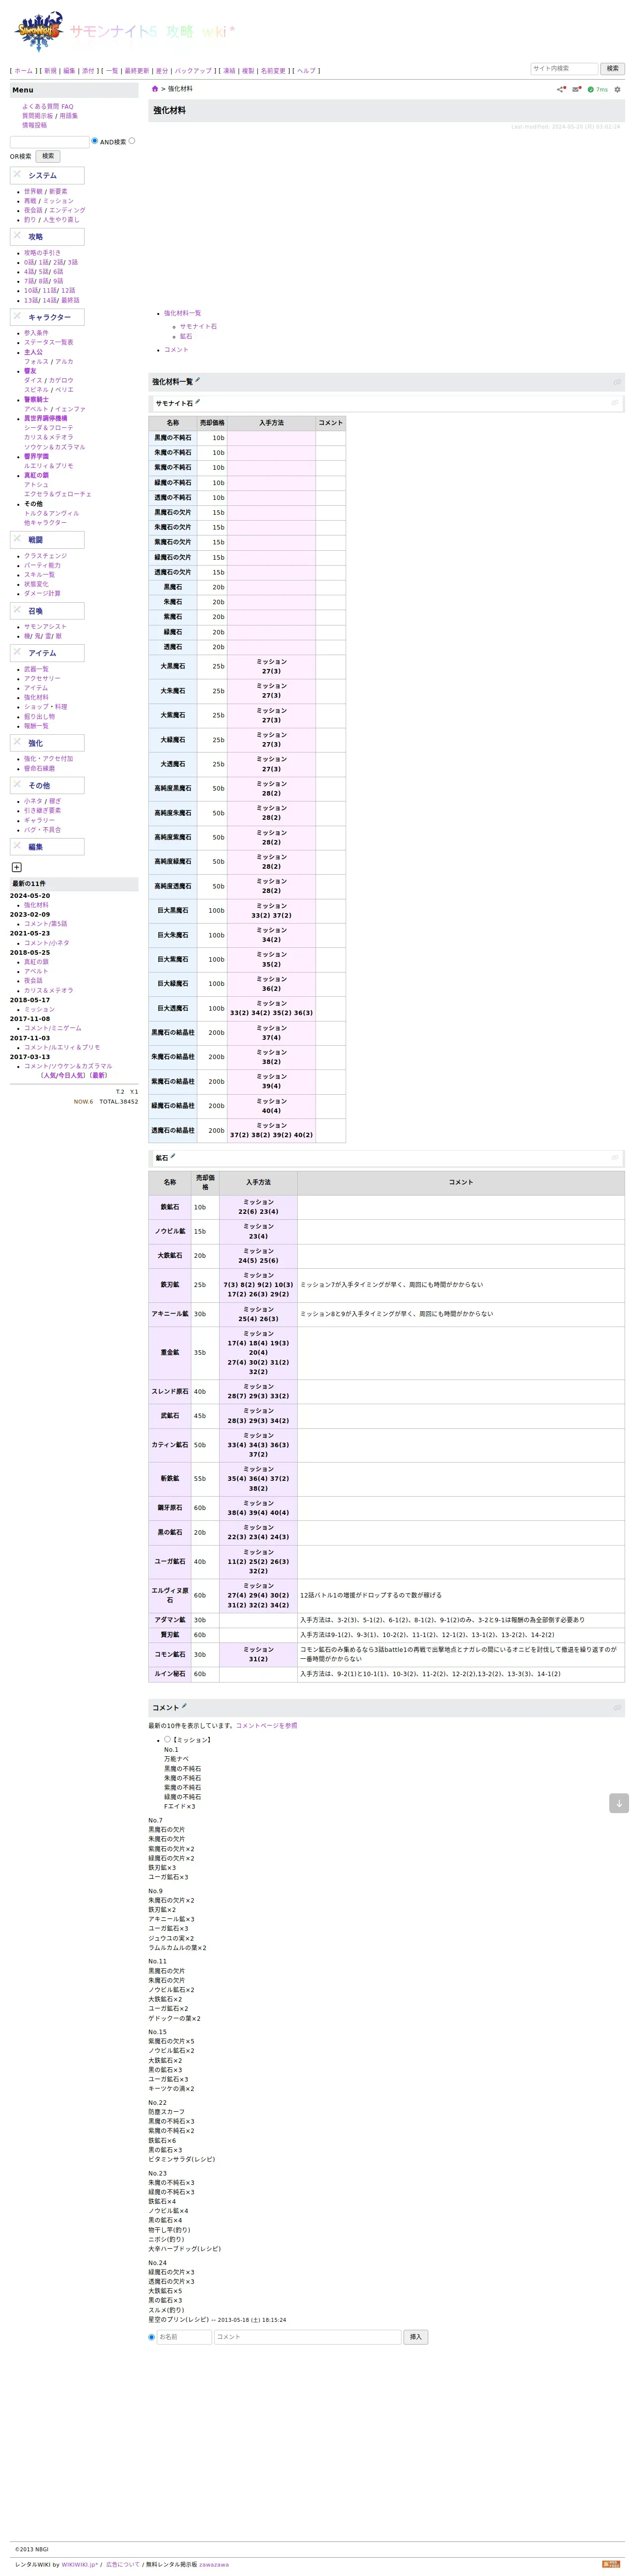Open the ステータス一覧表 sidebar link
The height and width of the screenshot is (2576, 635).
[x=49, y=342]
